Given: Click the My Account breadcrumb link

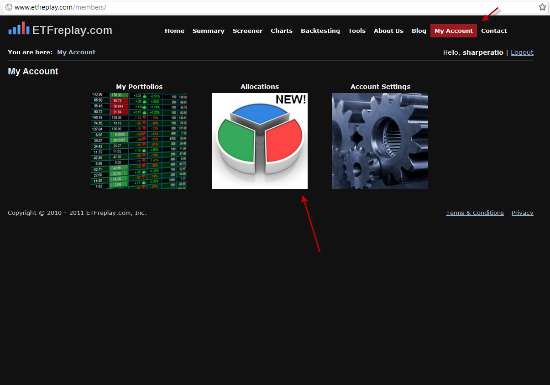Looking at the screenshot, I should (76, 52).
